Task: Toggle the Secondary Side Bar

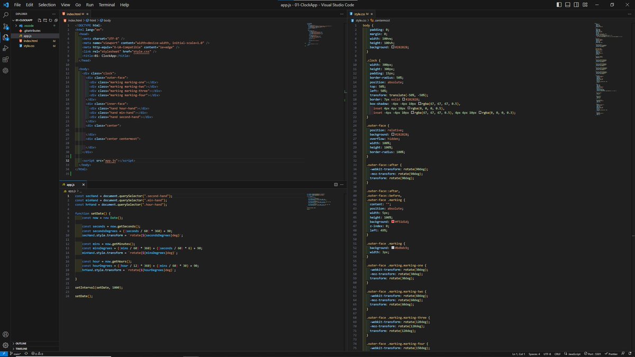Action: 575,4
